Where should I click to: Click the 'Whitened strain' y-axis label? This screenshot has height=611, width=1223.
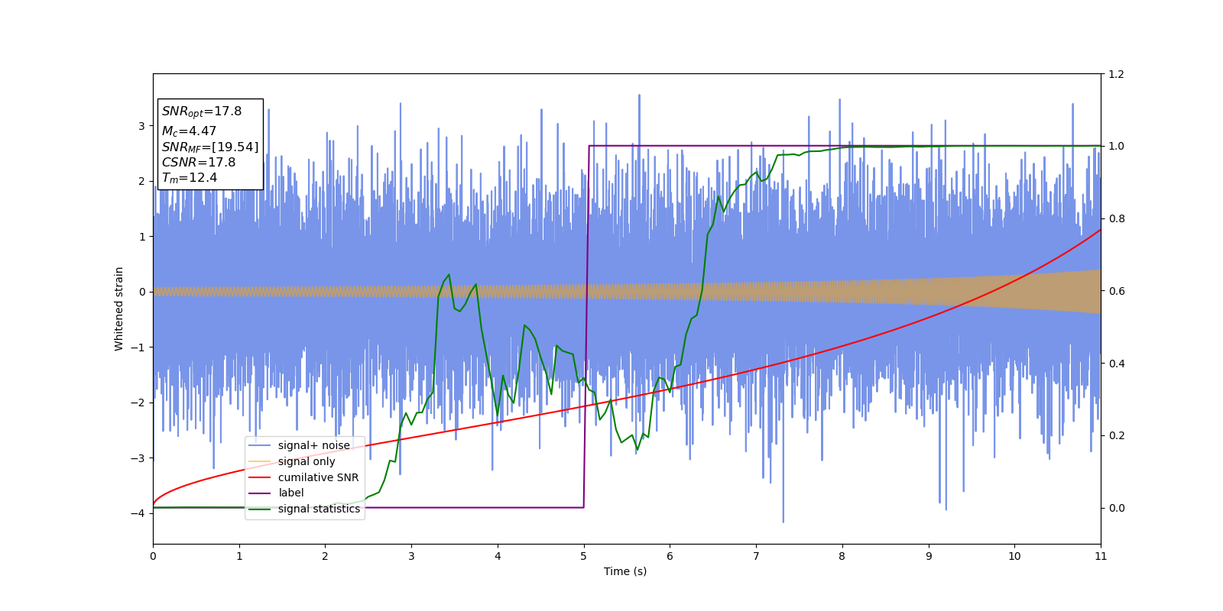tap(119, 309)
